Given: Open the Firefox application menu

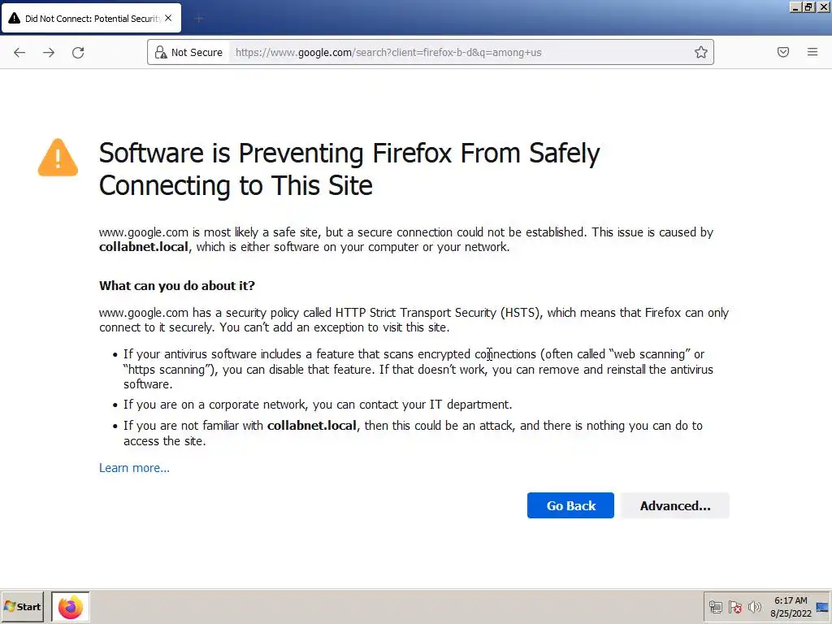Looking at the screenshot, I should (812, 53).
